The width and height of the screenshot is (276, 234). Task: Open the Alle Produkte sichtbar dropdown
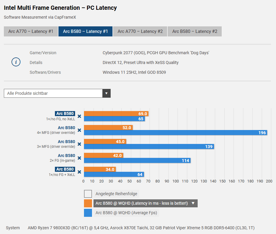[x=53, y=93]
